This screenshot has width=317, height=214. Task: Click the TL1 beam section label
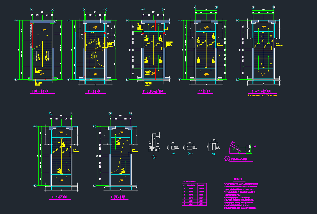point(213,155)
